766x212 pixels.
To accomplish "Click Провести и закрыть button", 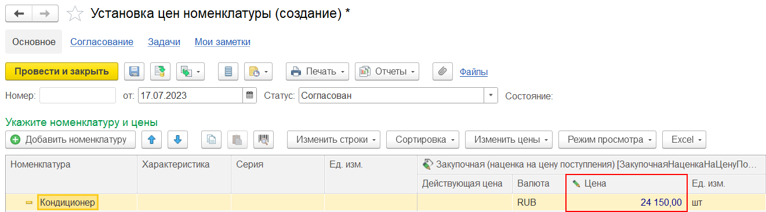I will tap(61, 72).
